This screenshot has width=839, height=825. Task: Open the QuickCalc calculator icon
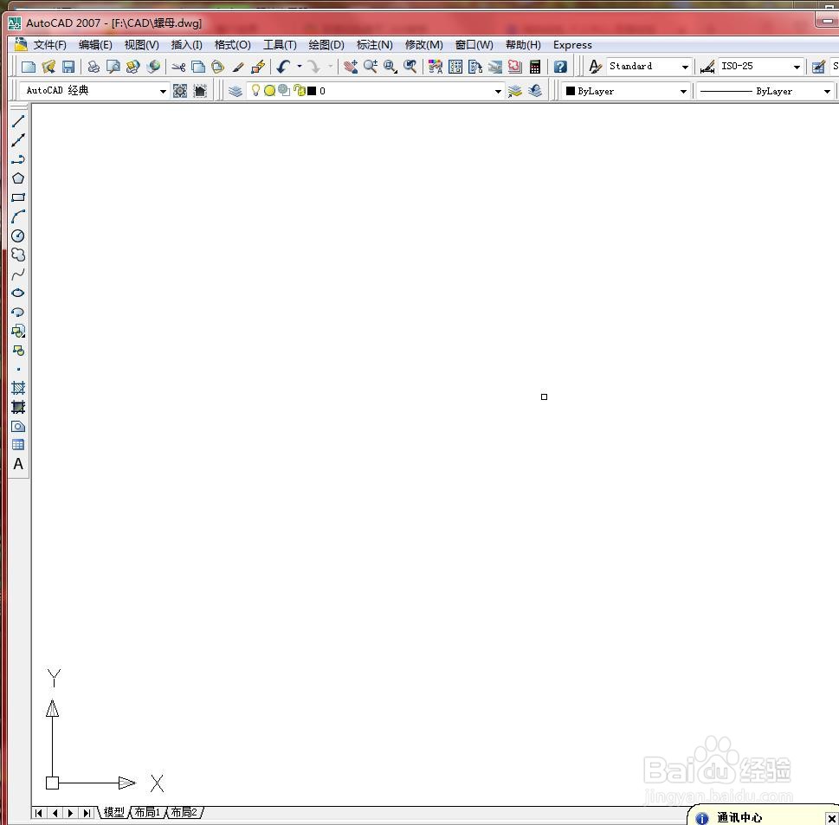click(534, 67)
